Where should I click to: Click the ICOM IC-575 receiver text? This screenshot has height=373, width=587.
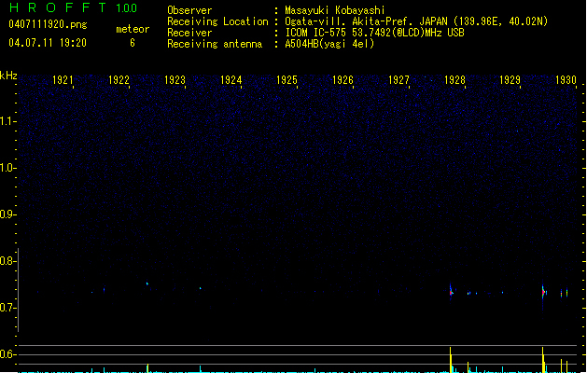374,33
